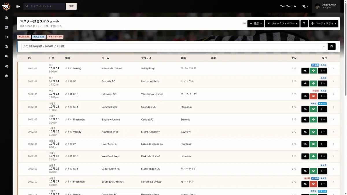Open the Andy Smith user menu
The image size is (347, 195).
pyautogui.click(x=326, y=6)
